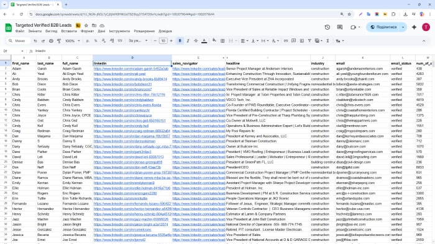Format cells as currency
The height and width of the screenshot is (244, 435).
pos(88,41)
